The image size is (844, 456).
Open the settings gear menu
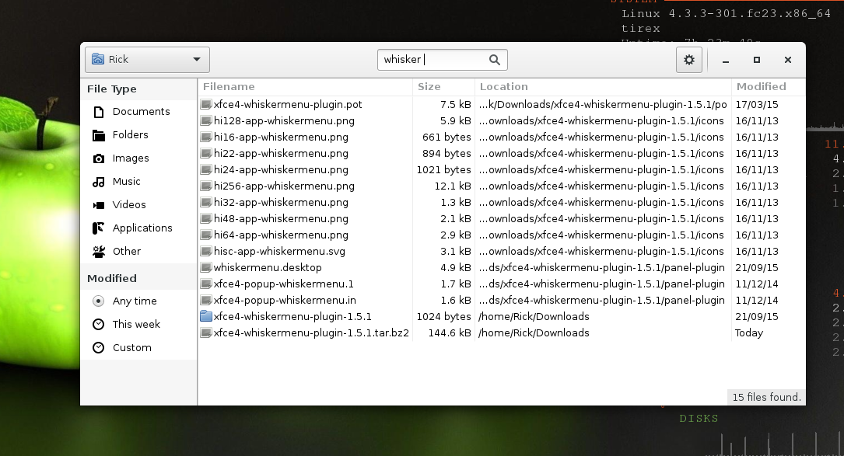(x=689, y=60)
